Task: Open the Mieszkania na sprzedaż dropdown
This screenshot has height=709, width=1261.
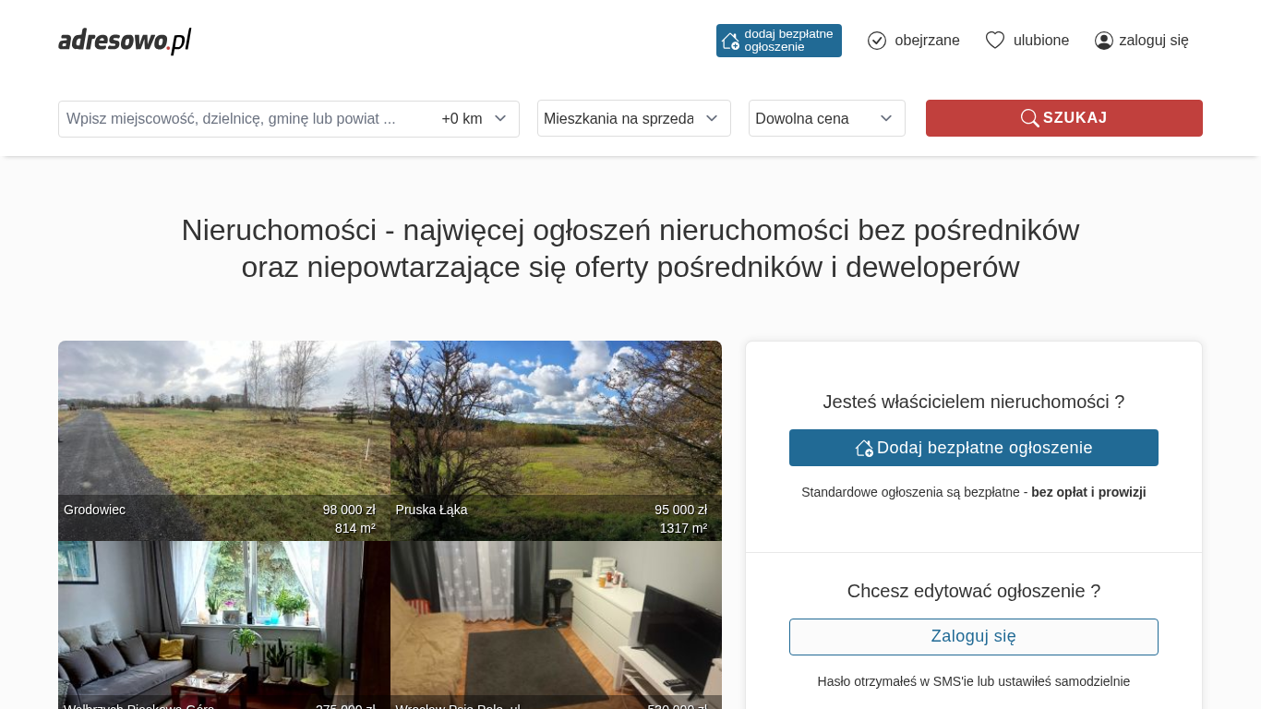Action: [633, 118]
